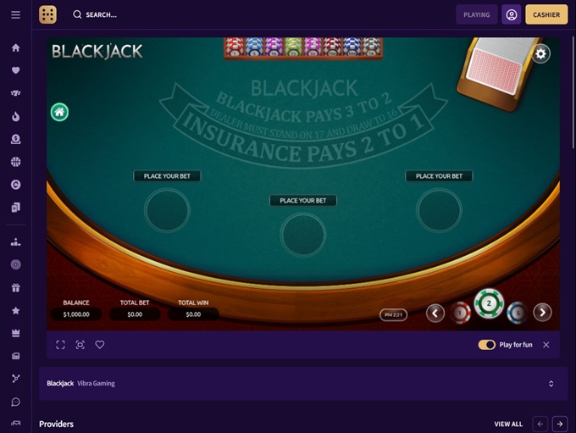This screenshot has width=576, height=433.
Task: Enter fullscreen mode below the game
Action: point(61,345)
